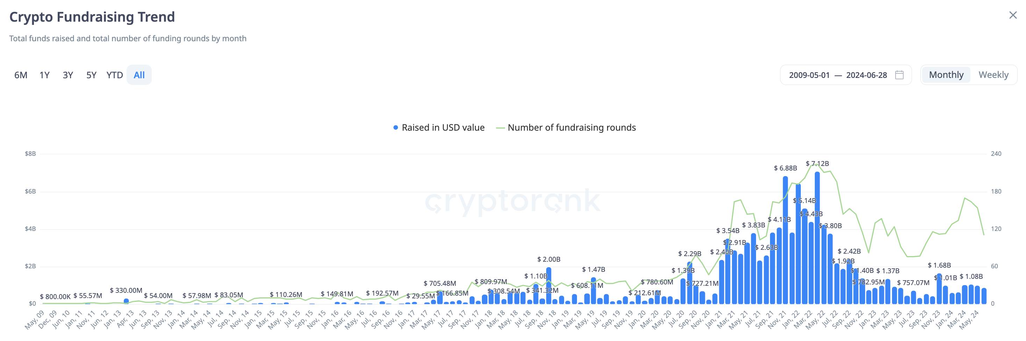Select the 6M time range

click(21, 75)
